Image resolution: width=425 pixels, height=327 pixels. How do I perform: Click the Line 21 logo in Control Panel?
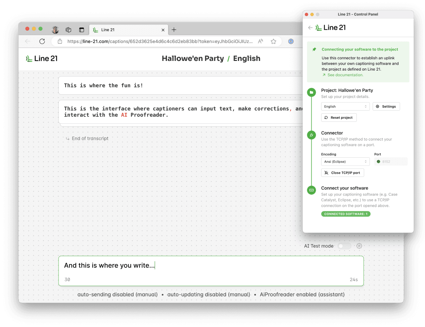click(x=331, y=28)
